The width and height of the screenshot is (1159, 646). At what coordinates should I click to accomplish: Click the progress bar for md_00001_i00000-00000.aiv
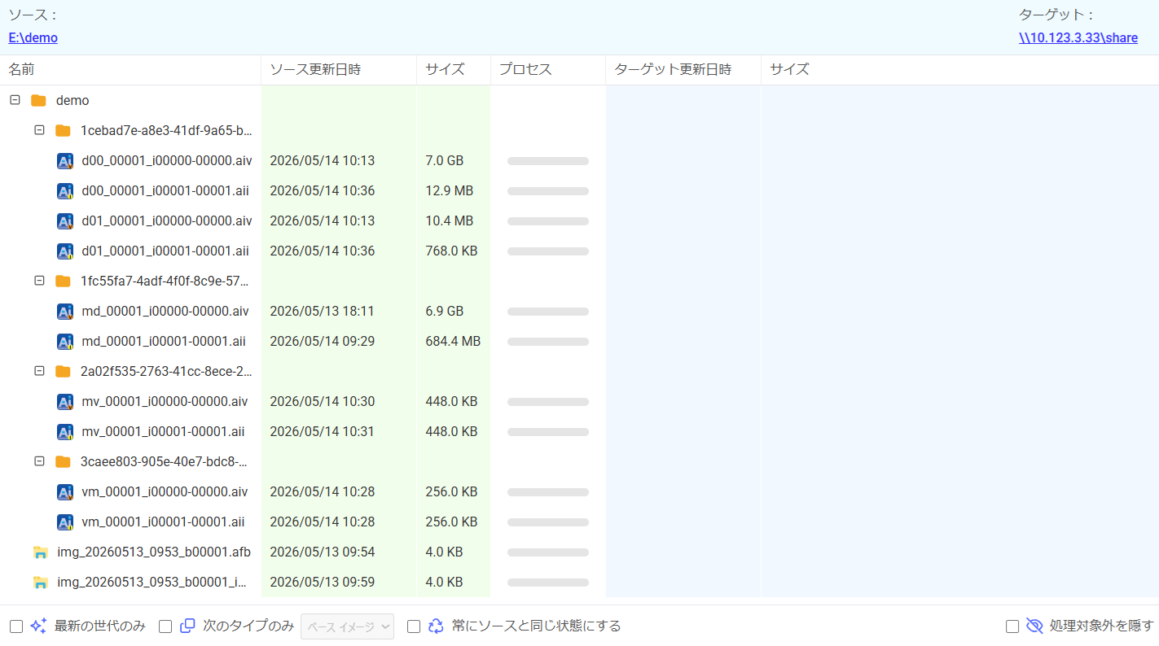click(548, 312)
